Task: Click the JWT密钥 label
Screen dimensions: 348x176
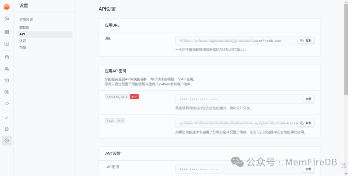Action: point(111,167)
